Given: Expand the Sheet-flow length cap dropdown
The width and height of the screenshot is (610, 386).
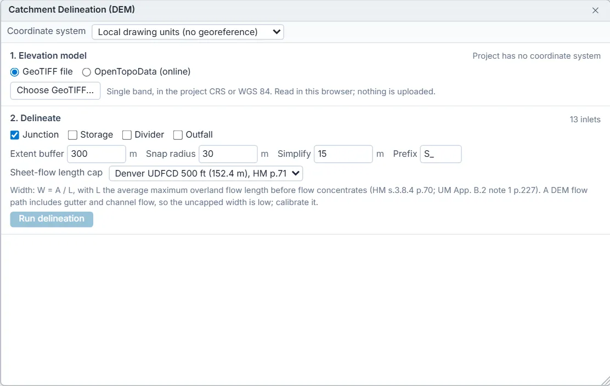Looking at the screenshot, I should click(206, 173).
